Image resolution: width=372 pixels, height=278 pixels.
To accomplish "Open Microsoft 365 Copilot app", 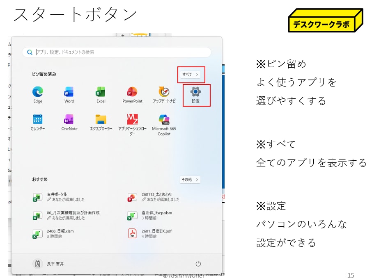I will coord(164,125).
